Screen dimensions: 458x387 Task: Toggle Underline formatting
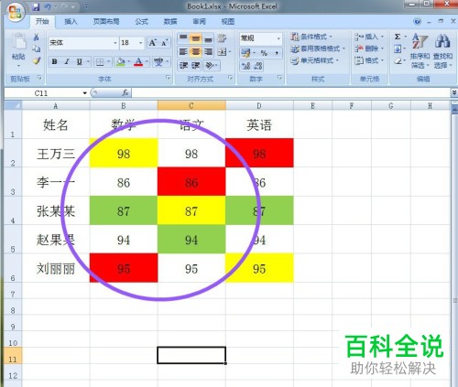(80, 62)
